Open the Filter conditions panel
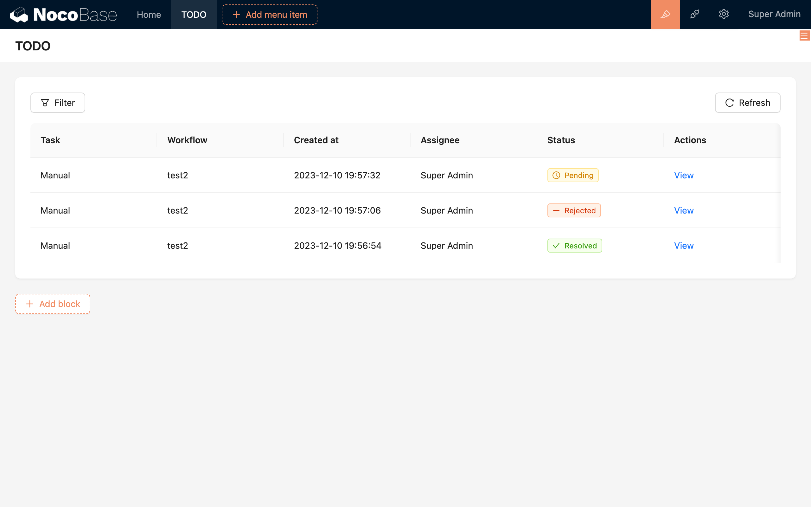 58,103
